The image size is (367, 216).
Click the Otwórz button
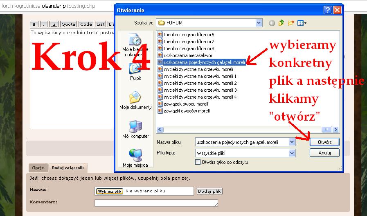click(324, 142)
